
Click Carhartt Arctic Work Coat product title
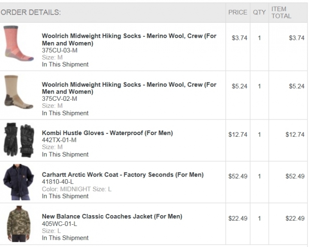coord(123,175)
